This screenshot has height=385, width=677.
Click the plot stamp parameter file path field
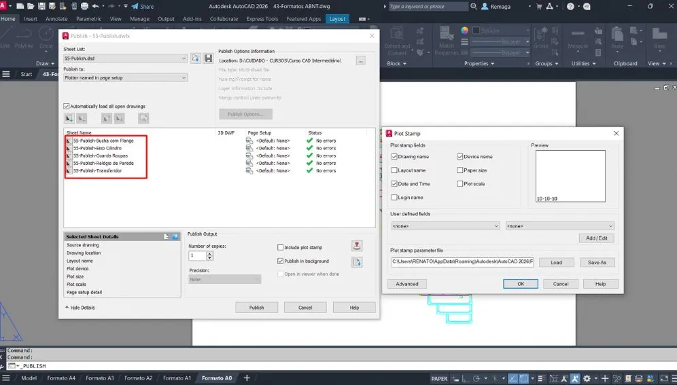coord(462,262)
